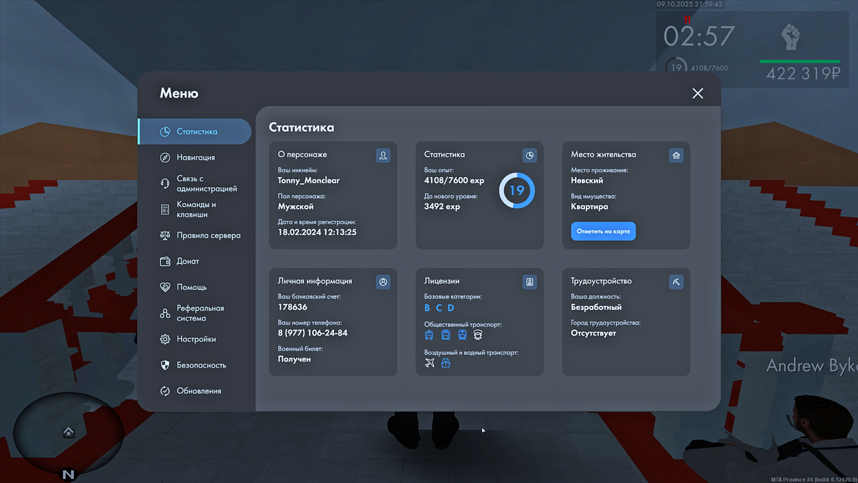Click registration date 18.02.2024 12:13:25
This screenshot has width=858, height=483.
tap(317, 232)
